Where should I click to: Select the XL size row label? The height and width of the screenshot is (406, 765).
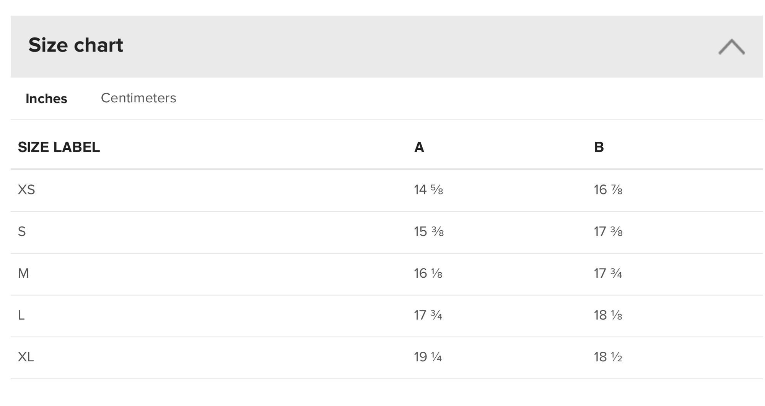pyautogui.click(x=26, y=357)
